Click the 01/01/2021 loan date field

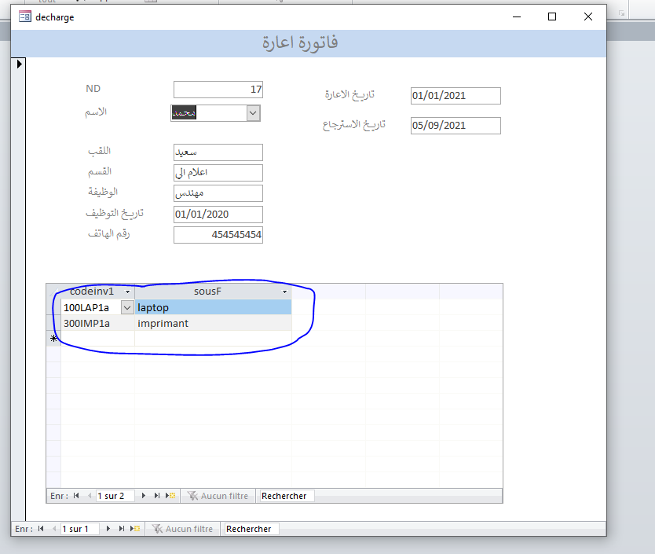(455, 96)
